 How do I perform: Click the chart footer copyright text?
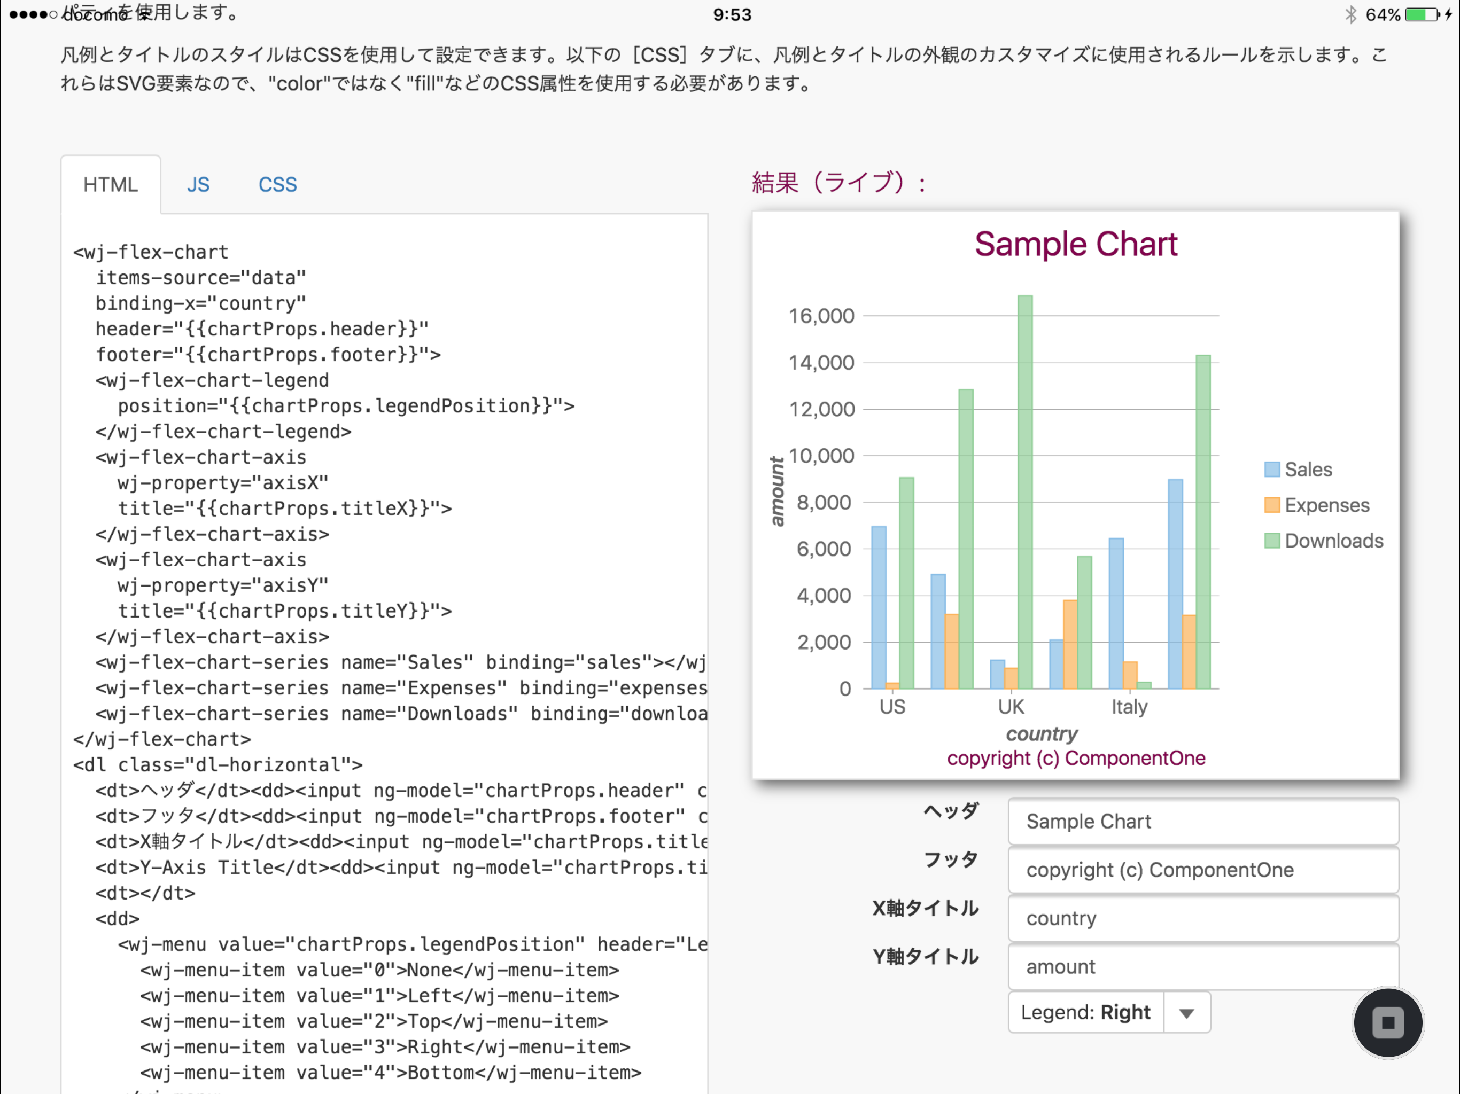click(1076, 758)
